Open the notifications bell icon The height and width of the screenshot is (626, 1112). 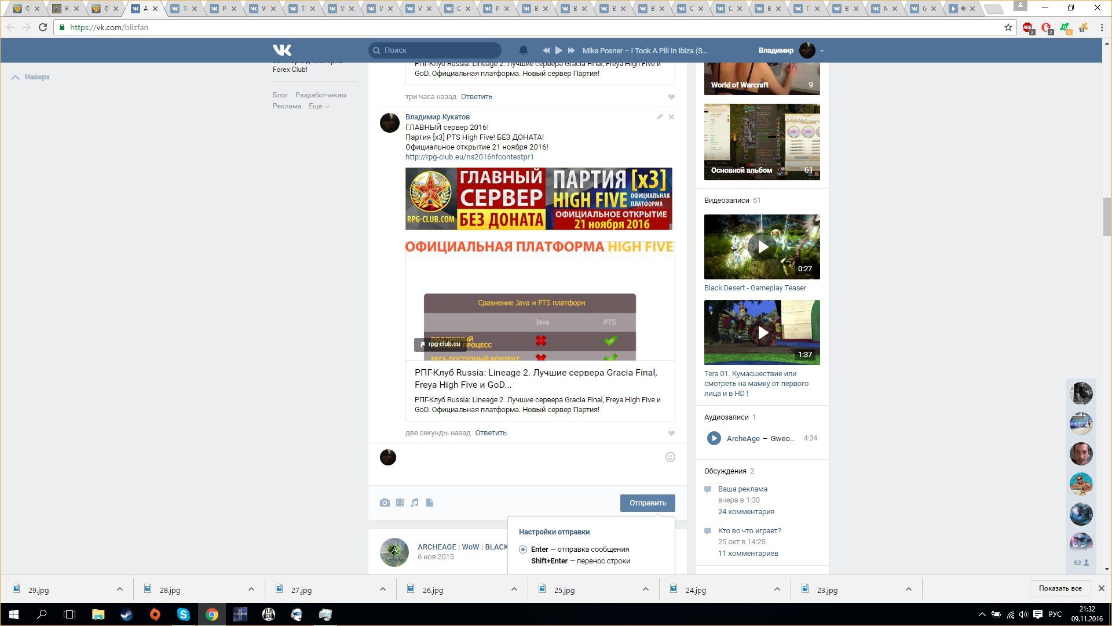click(x=523, y=50)
